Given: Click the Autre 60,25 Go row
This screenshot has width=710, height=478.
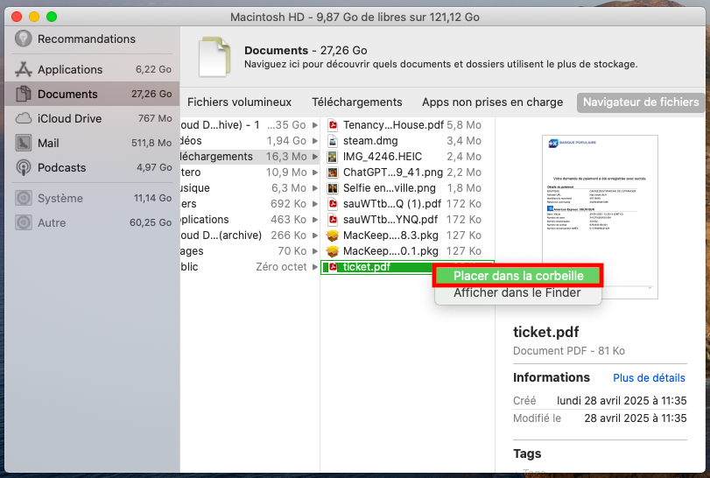Looking at the screenshot, I should point(92,222).
